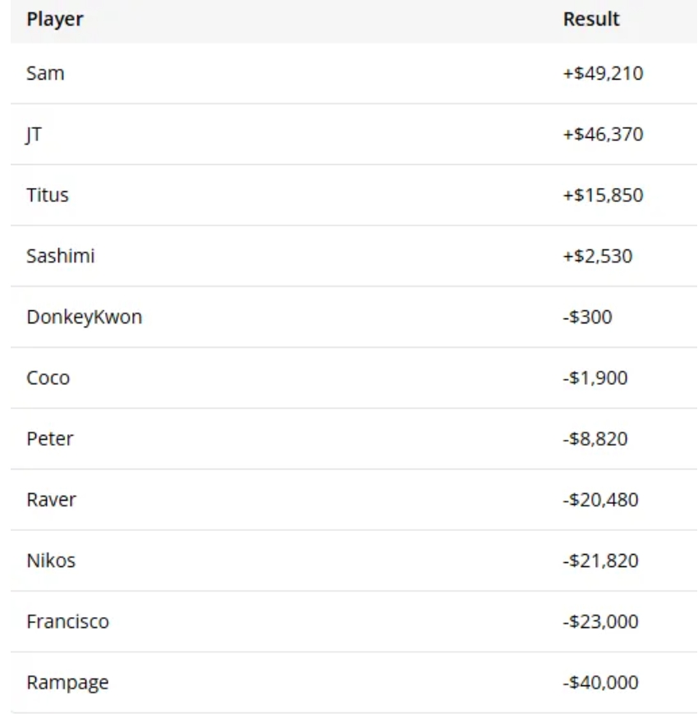Viewport: 698px width, 714px height.
Task: Select the Coco player cell
Action: [48, 378]
